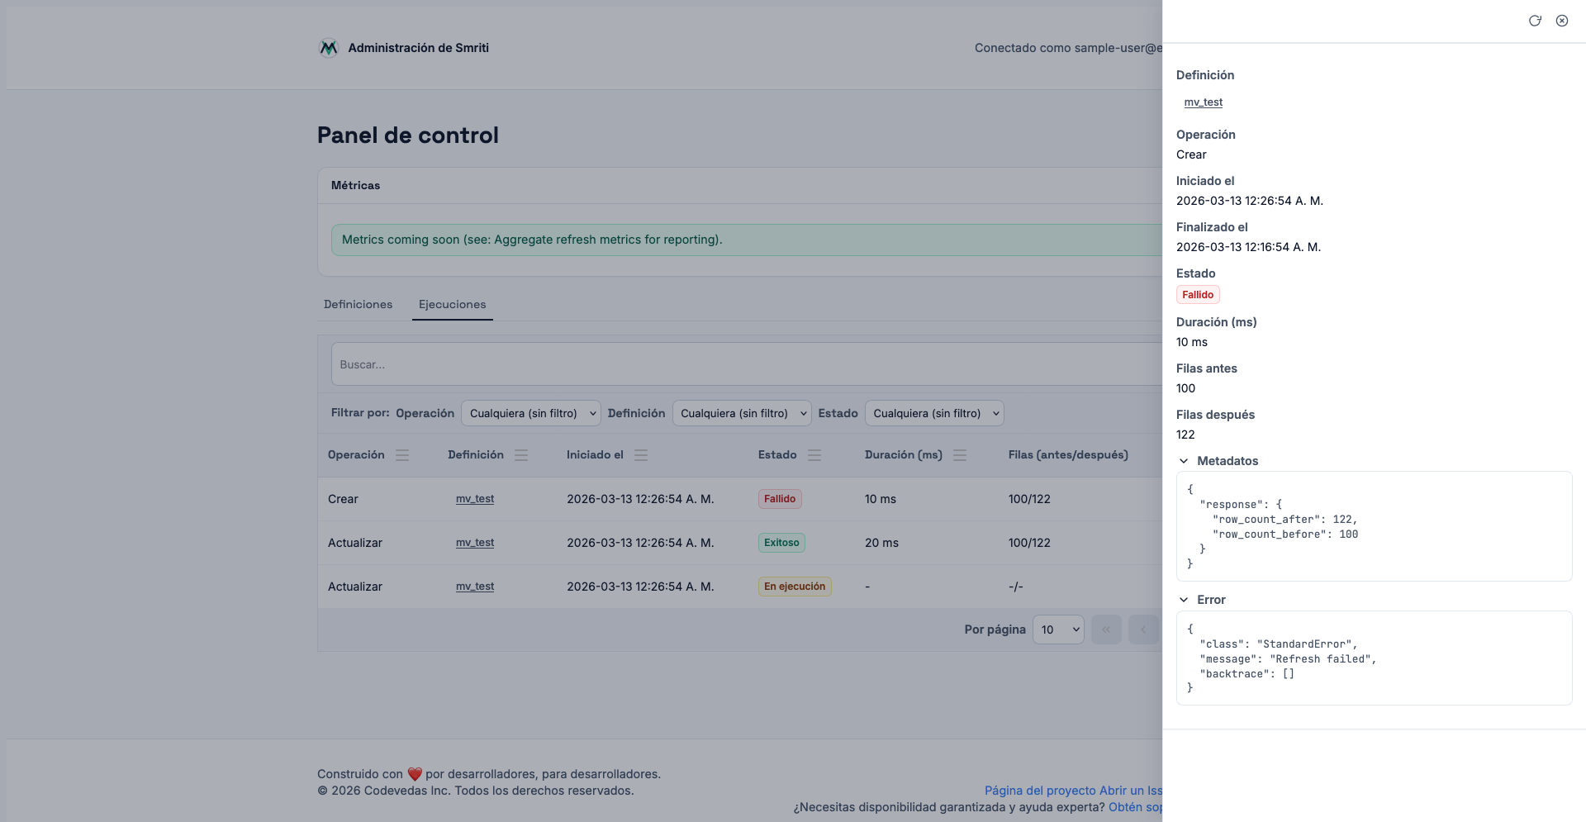Open mv_test link in the Fallido row
The image size is (1586, 822).
[x=475, y=499]
